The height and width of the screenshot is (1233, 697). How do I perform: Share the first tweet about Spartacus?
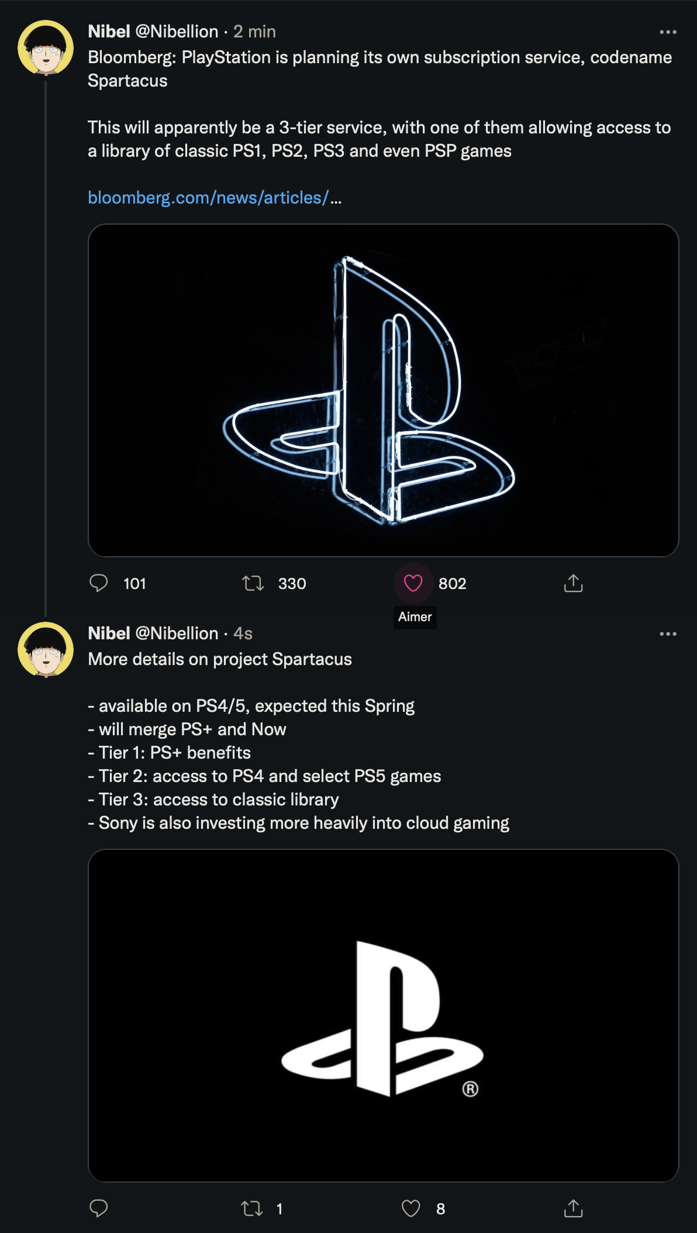(573, 583)
